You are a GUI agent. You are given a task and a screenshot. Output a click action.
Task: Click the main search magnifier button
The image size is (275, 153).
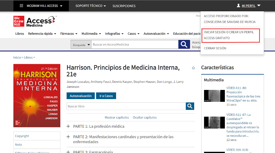tap(184, 44)
